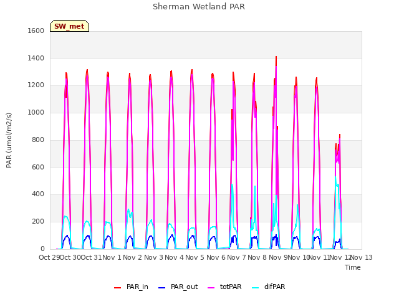
Task: Toggle the PAR_in legend entry
Action: coord(131,287)
